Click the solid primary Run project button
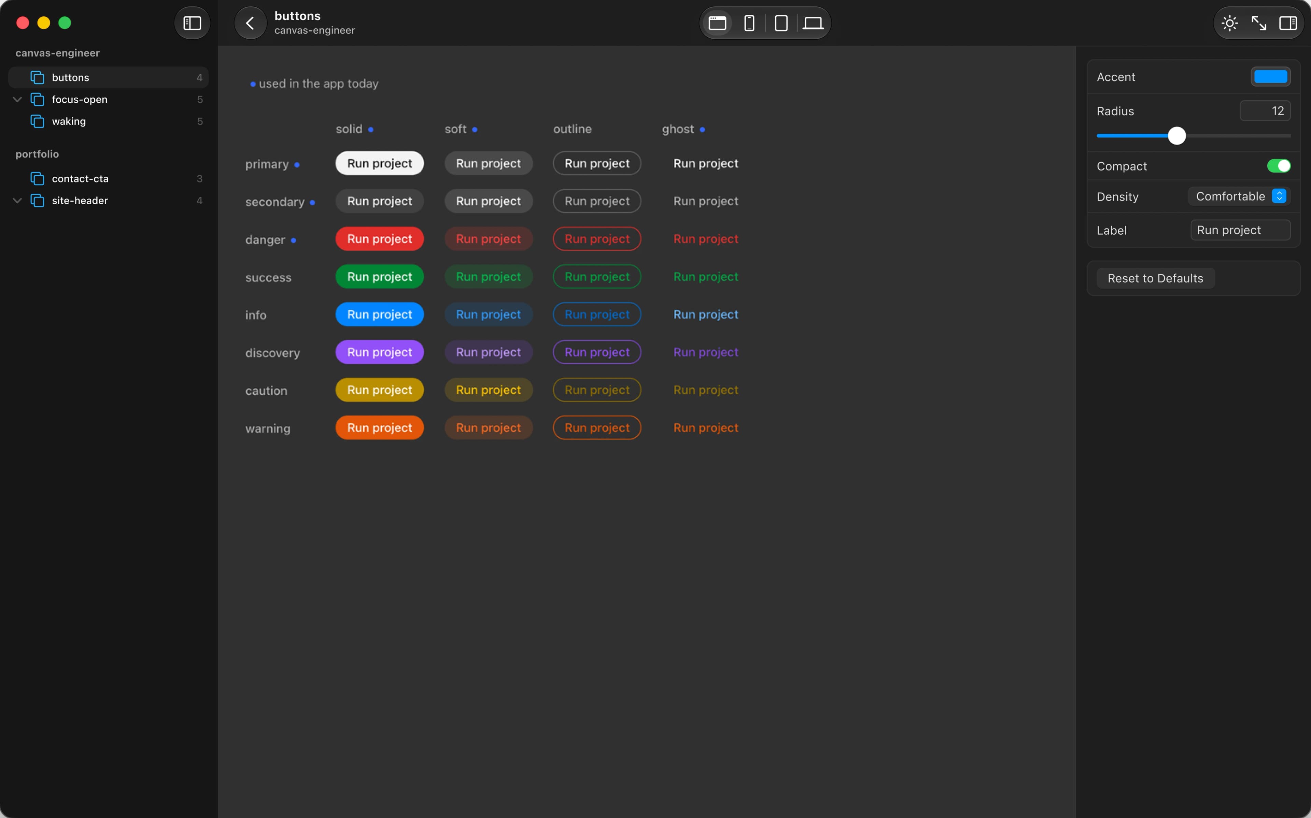The height and width of the screenshot is (818, 1311). pos(379,163)
